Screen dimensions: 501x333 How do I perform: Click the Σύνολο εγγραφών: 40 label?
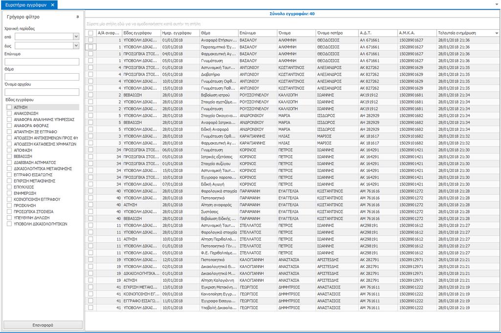(292, 14)
